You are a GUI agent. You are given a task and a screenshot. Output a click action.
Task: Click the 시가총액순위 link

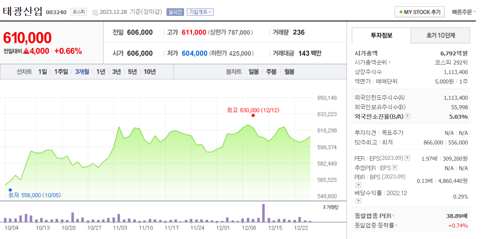click(370, 62)
